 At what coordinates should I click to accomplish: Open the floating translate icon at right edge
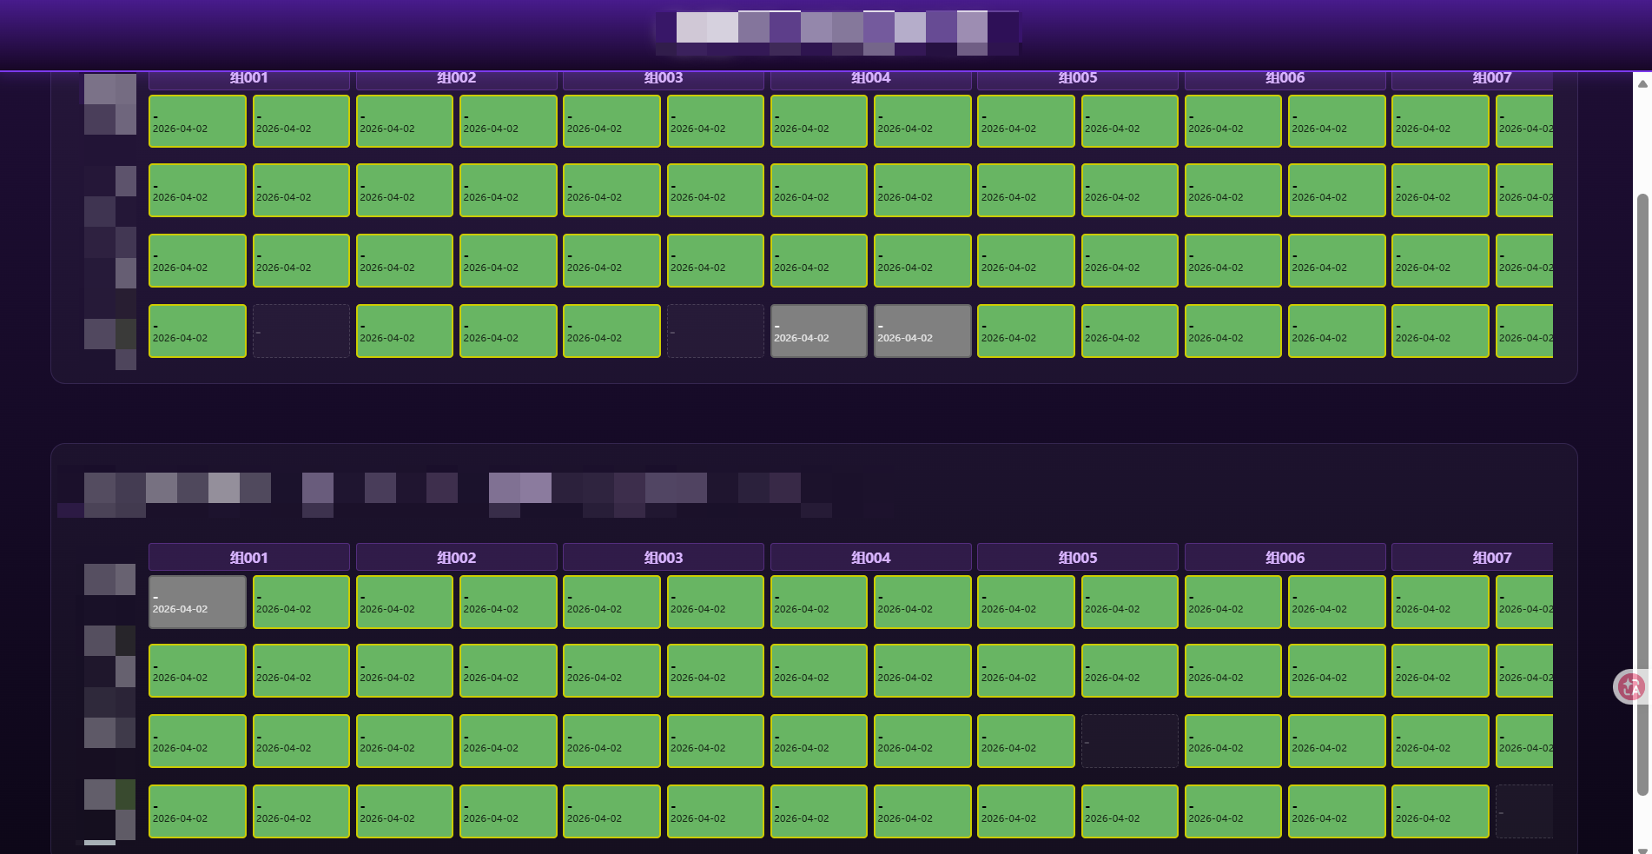tap(1631, 687)
